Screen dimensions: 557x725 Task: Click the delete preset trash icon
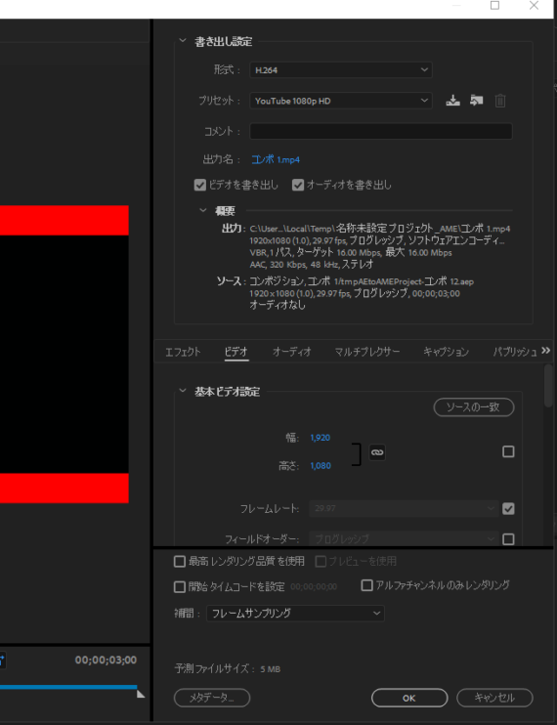pos(500,101)
